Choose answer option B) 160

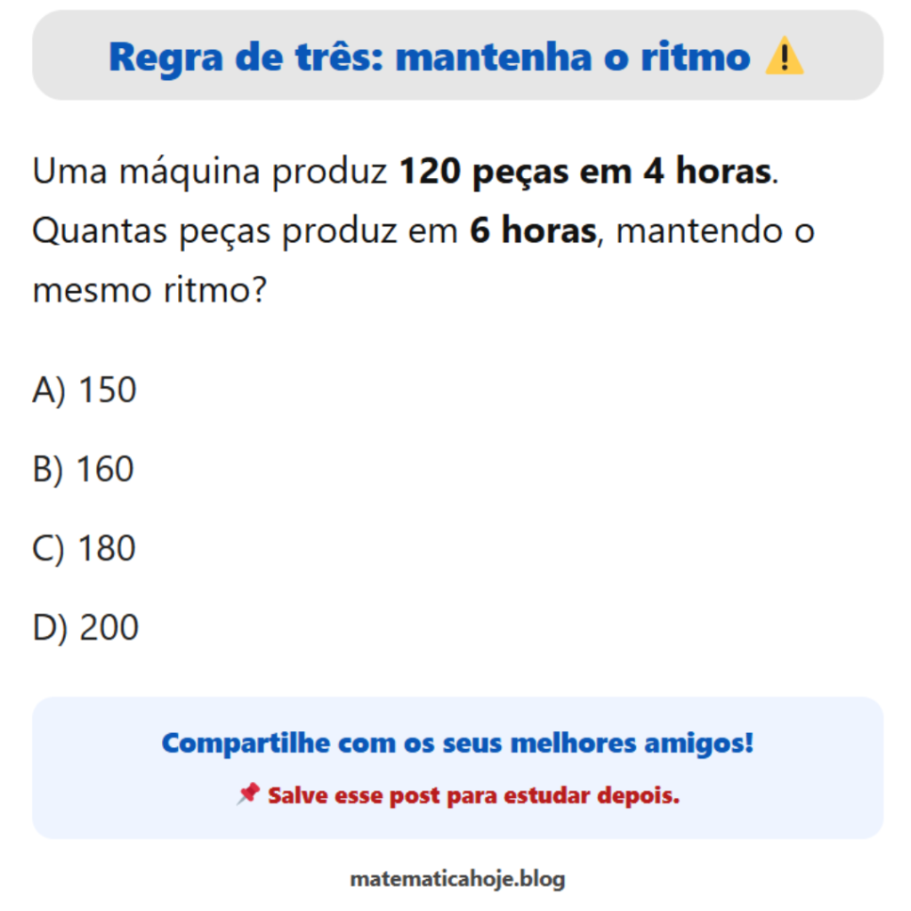(x=83, y=469)
